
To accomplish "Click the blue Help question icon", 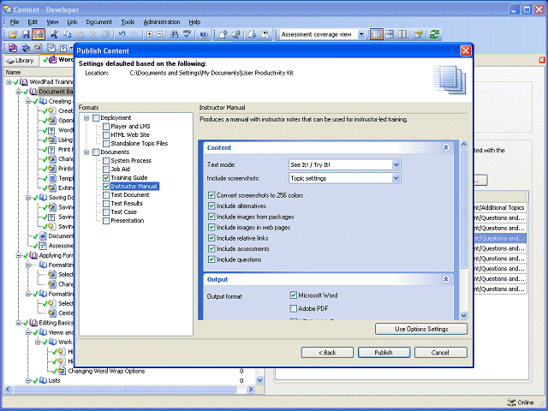I will click(x=204, y=34).
